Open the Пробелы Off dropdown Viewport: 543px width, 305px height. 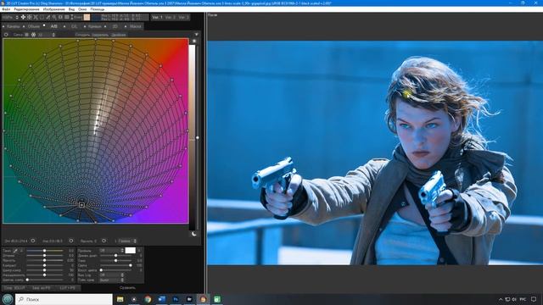[111, 251]
